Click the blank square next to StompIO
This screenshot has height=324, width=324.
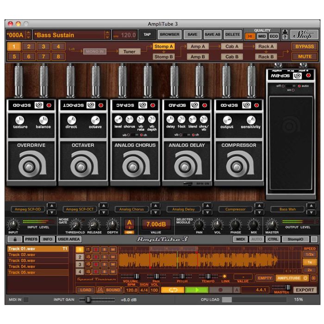click(x=314, y=239)
